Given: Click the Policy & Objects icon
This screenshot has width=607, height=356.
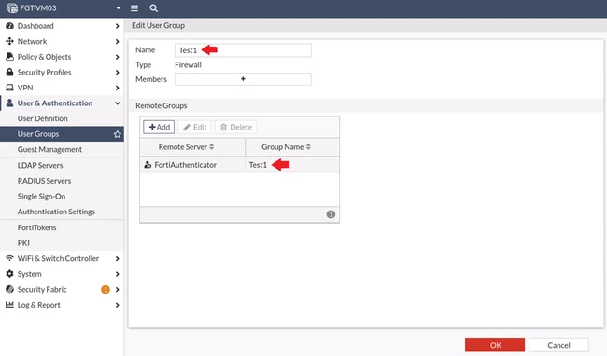Looking at the screenshot, I should point(9,57).
